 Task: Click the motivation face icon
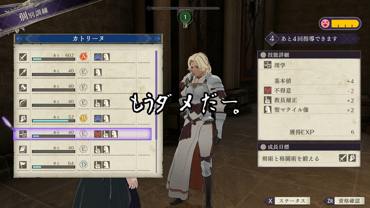[x=325, y=24]
